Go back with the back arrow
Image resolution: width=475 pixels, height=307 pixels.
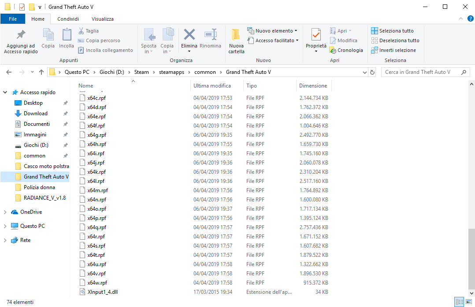(9, 72)
